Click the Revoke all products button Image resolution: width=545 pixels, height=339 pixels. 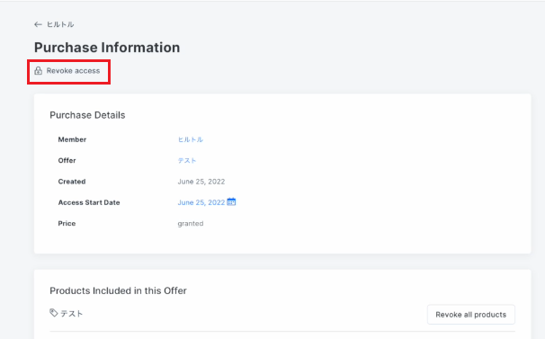[x=471, y=315]
